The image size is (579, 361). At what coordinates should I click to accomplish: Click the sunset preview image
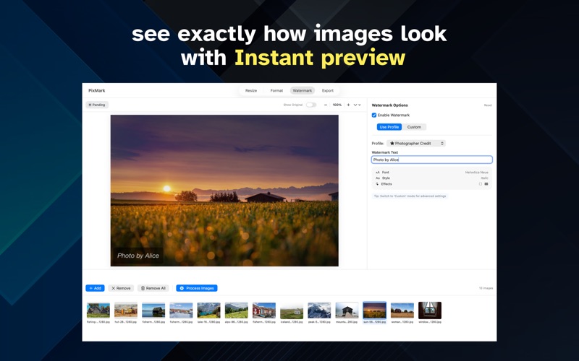224,191
